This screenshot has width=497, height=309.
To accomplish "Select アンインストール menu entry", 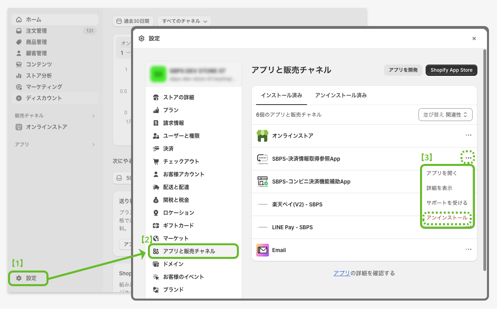I will click(x=447, y=218).
